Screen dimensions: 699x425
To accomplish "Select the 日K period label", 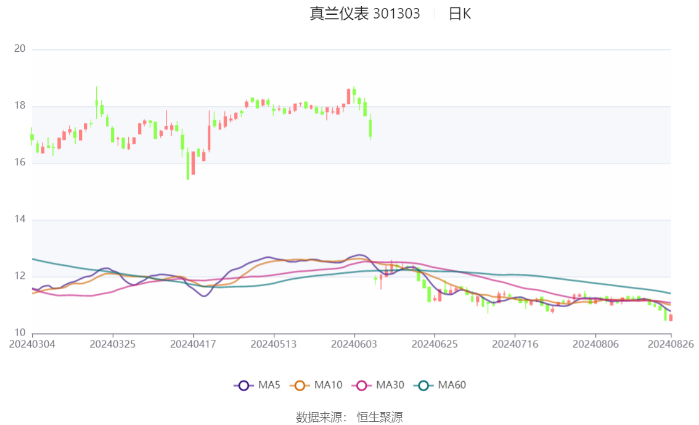I will (x=459, y=14).
